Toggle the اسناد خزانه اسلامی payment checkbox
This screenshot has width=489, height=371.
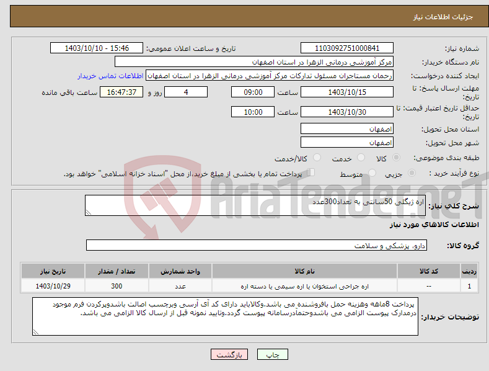pos(311,172)
